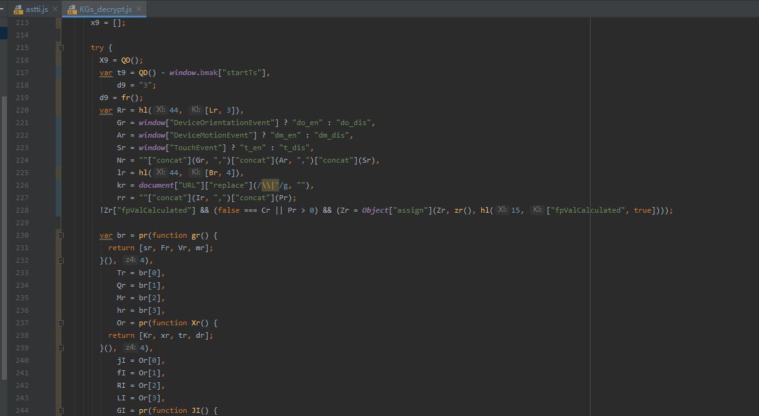759x416 pixels.
Task: Click line number 228 in the gutter
Action: (x=22, y=210)
